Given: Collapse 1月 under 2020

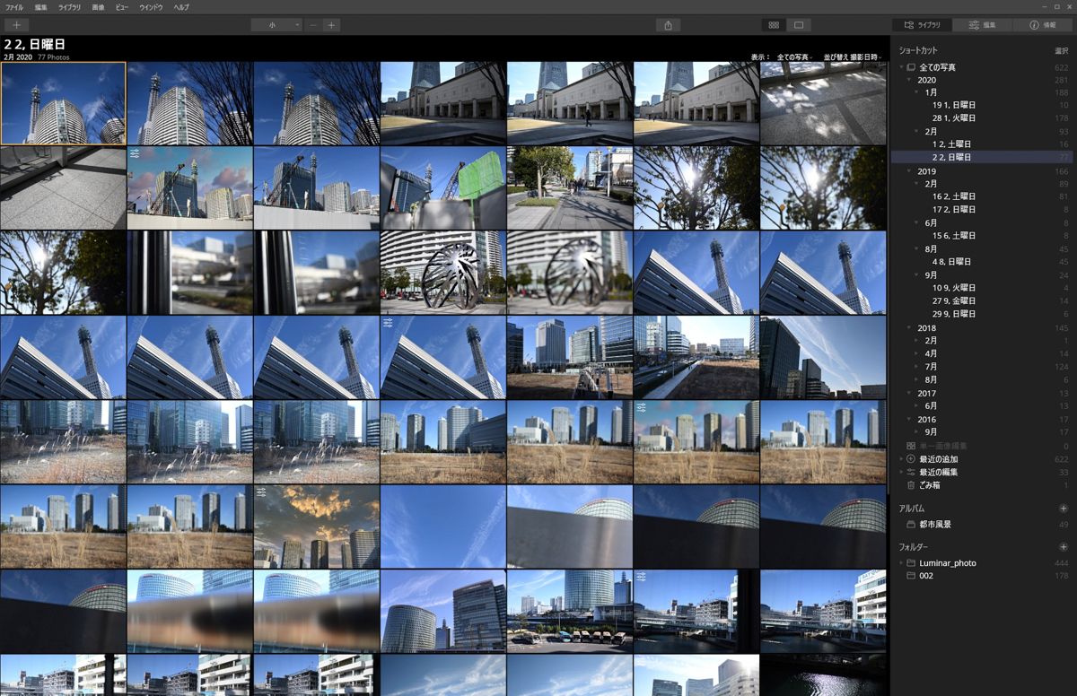Looking at the screenshot, I should [x=916, y=92].
